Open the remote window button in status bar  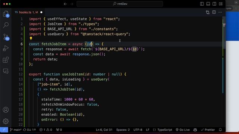(4, 130)
